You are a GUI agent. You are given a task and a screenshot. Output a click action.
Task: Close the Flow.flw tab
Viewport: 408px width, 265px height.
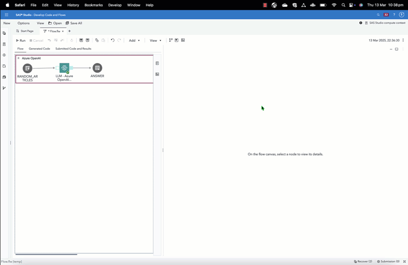pos(63,31)
